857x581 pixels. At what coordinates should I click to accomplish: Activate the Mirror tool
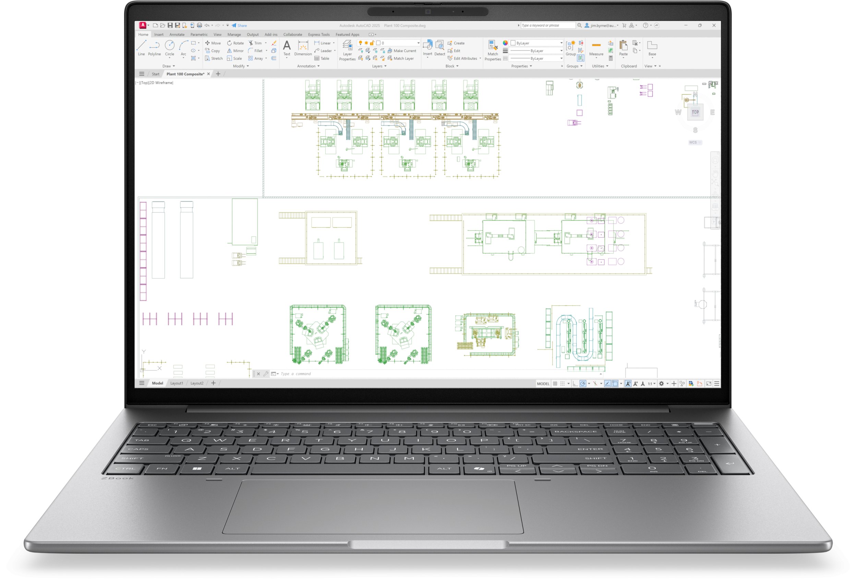[x=235, y=50]
